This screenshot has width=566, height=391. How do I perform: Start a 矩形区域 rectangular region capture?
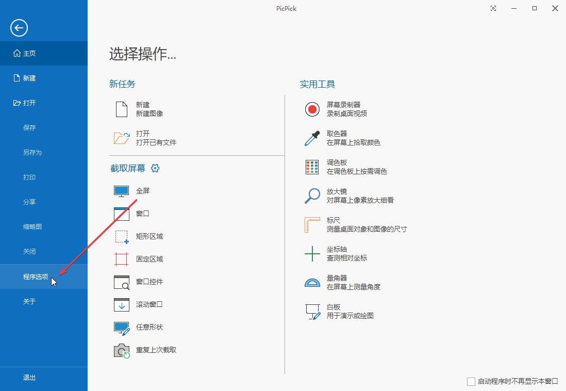coord(149,236)
